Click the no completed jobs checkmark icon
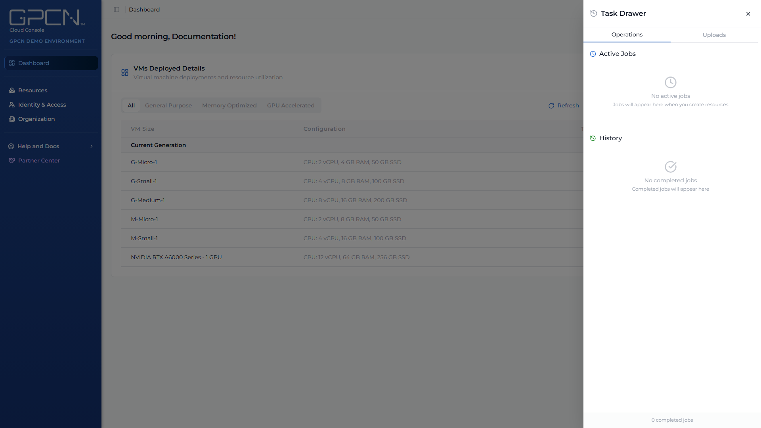The image size is (761, 428). pos(670,167)
